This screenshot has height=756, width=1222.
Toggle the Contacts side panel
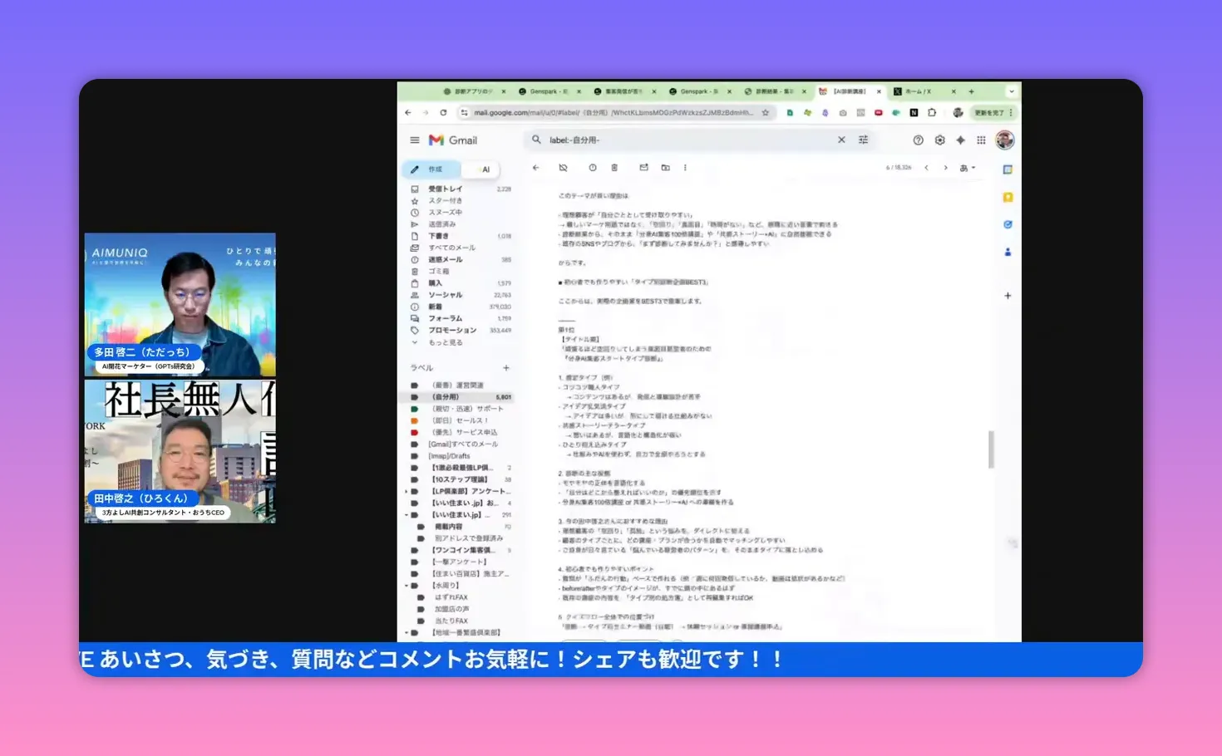(1008, 251)
